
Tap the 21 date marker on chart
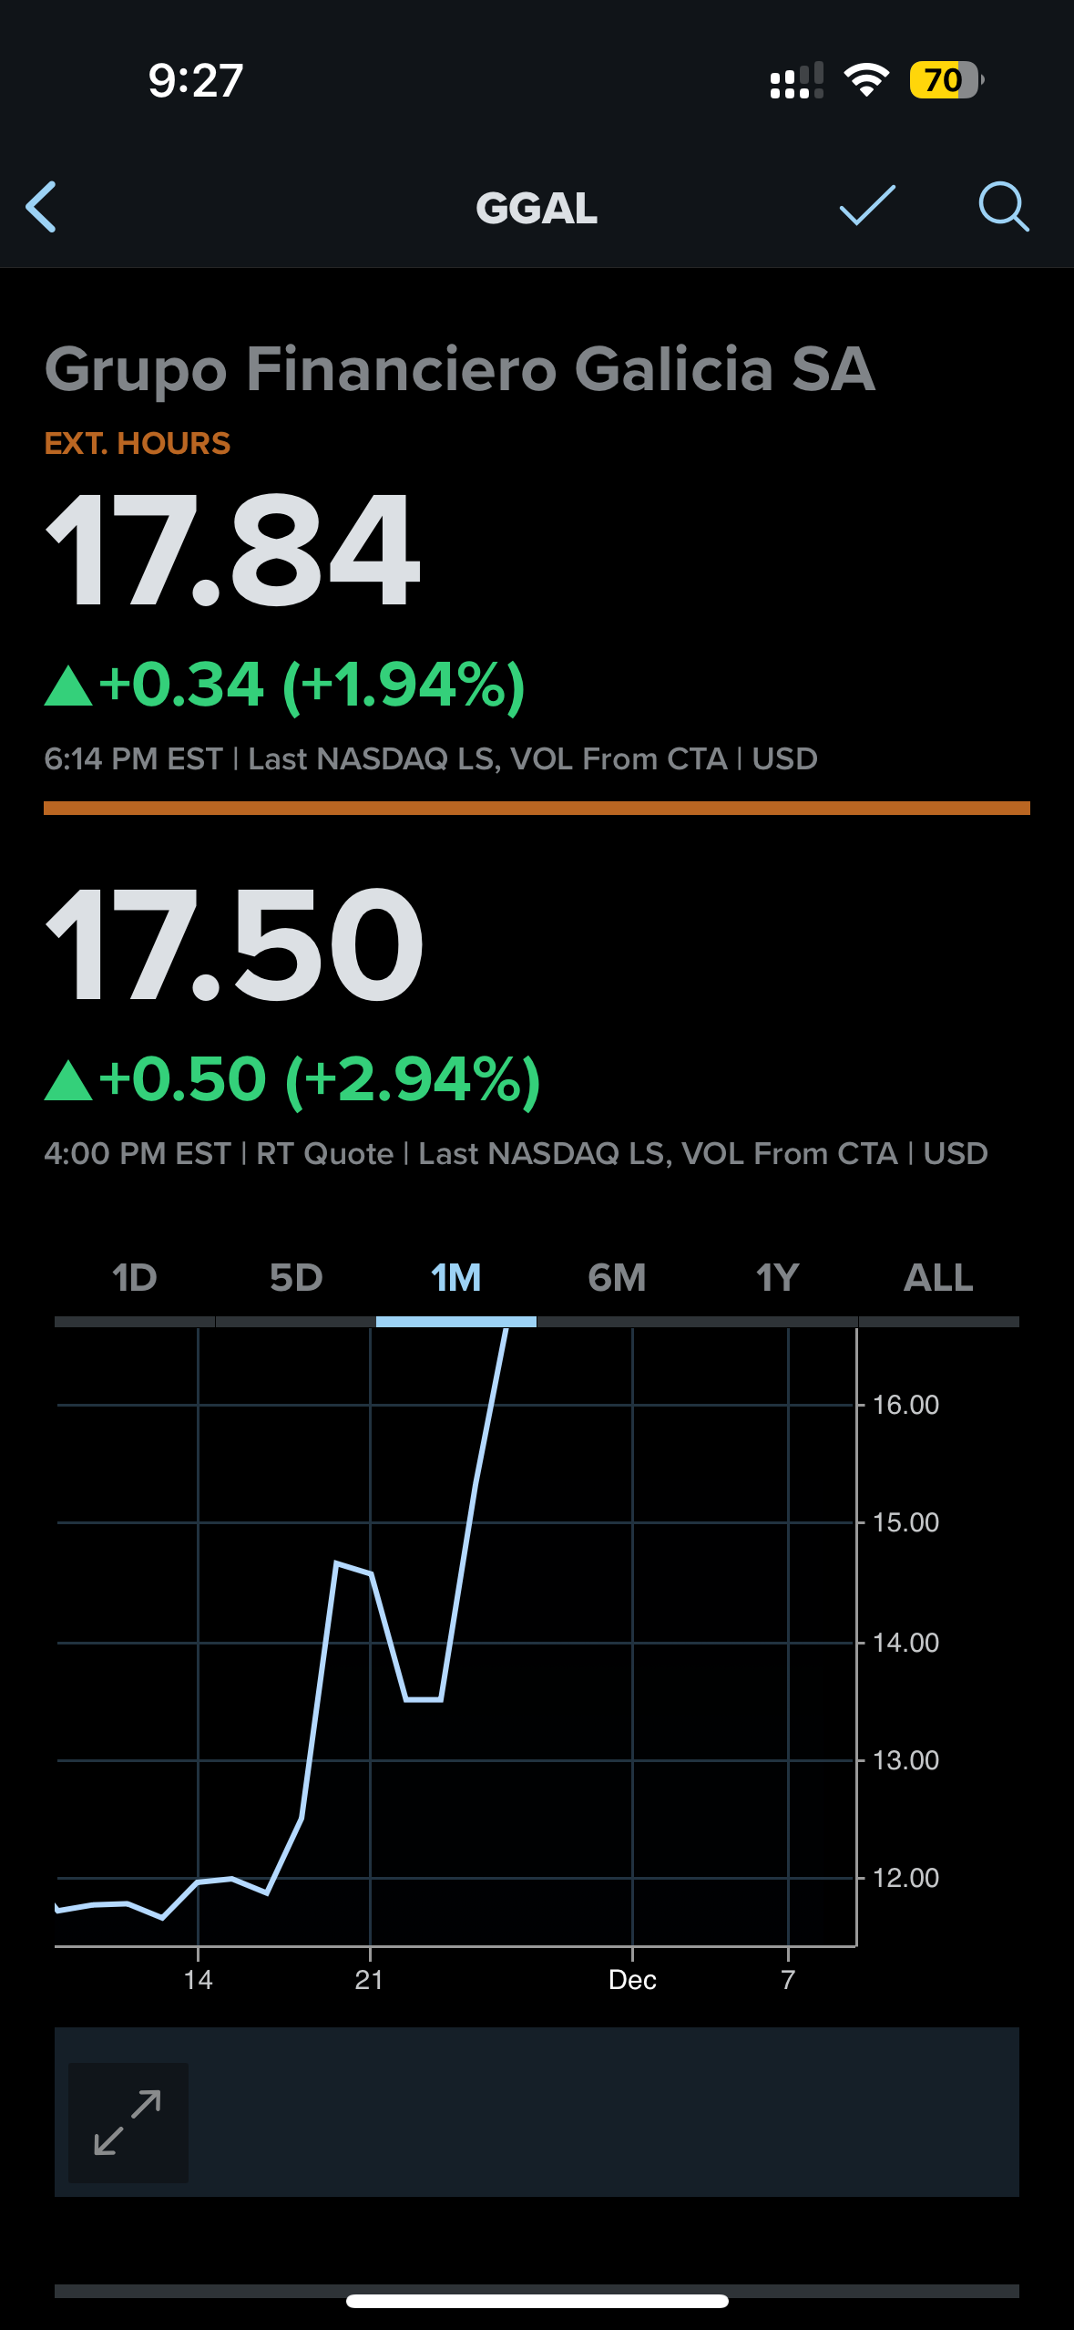click(x=369, y=1979)
